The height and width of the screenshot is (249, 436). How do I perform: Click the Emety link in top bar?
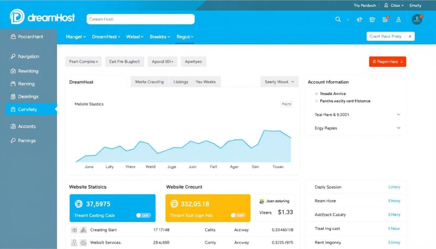[416, 5]
